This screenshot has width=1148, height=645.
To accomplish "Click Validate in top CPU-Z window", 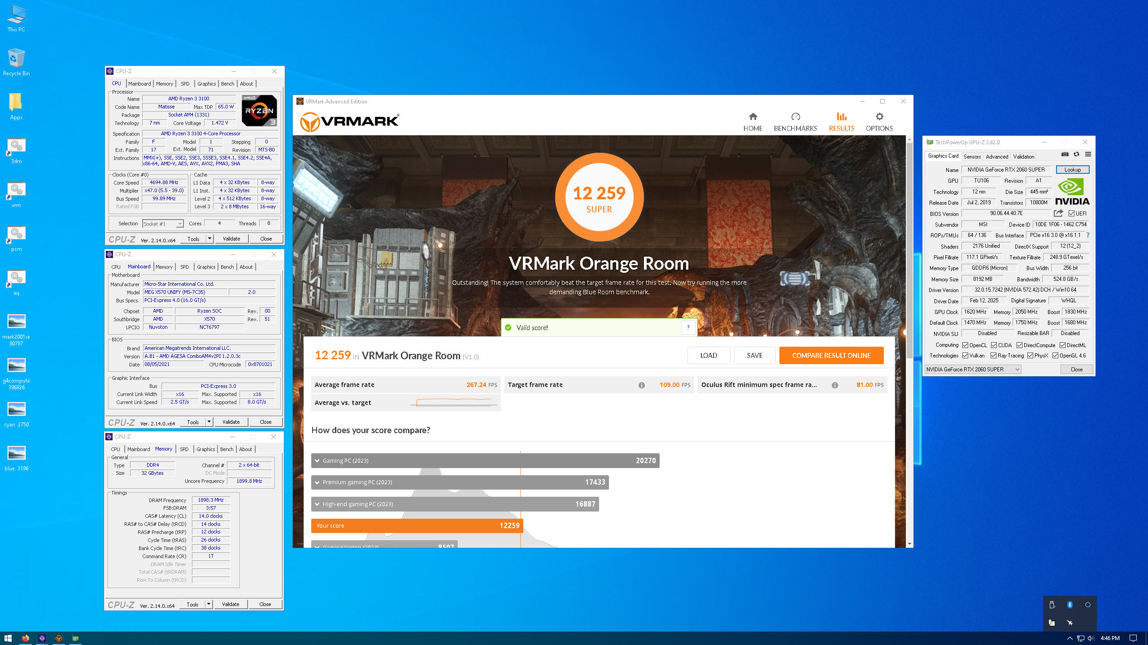I will click(231, 239).
